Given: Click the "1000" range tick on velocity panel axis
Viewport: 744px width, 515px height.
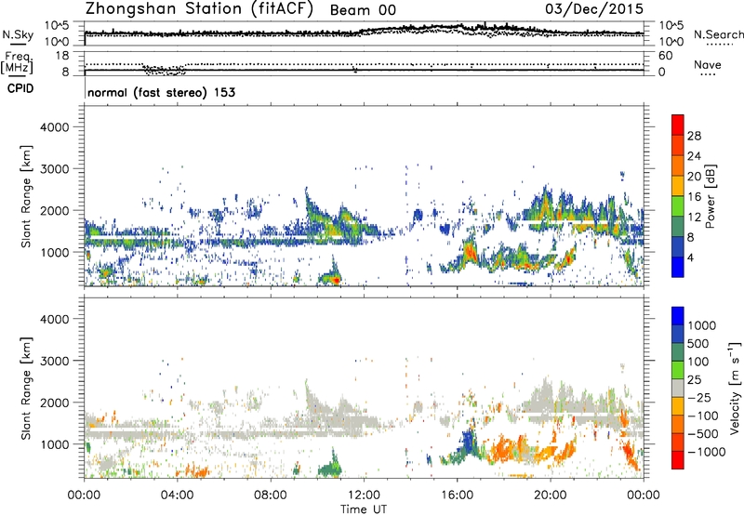Looking at the screenshot, I should tap(54, 444).
